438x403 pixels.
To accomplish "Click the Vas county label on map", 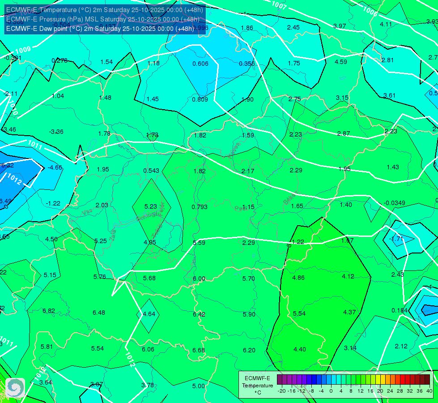I will 87,213.
